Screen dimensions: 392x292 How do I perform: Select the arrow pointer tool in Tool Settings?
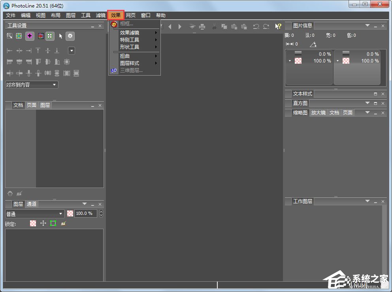coord(60,36)
